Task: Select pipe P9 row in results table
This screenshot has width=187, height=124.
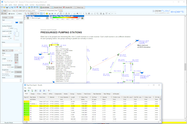Action: 91,119
